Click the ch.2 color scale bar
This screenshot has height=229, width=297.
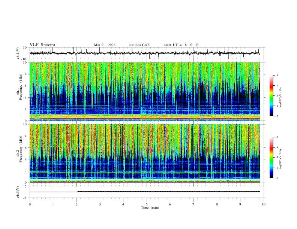pyautogui.click(x=271, y=158)
